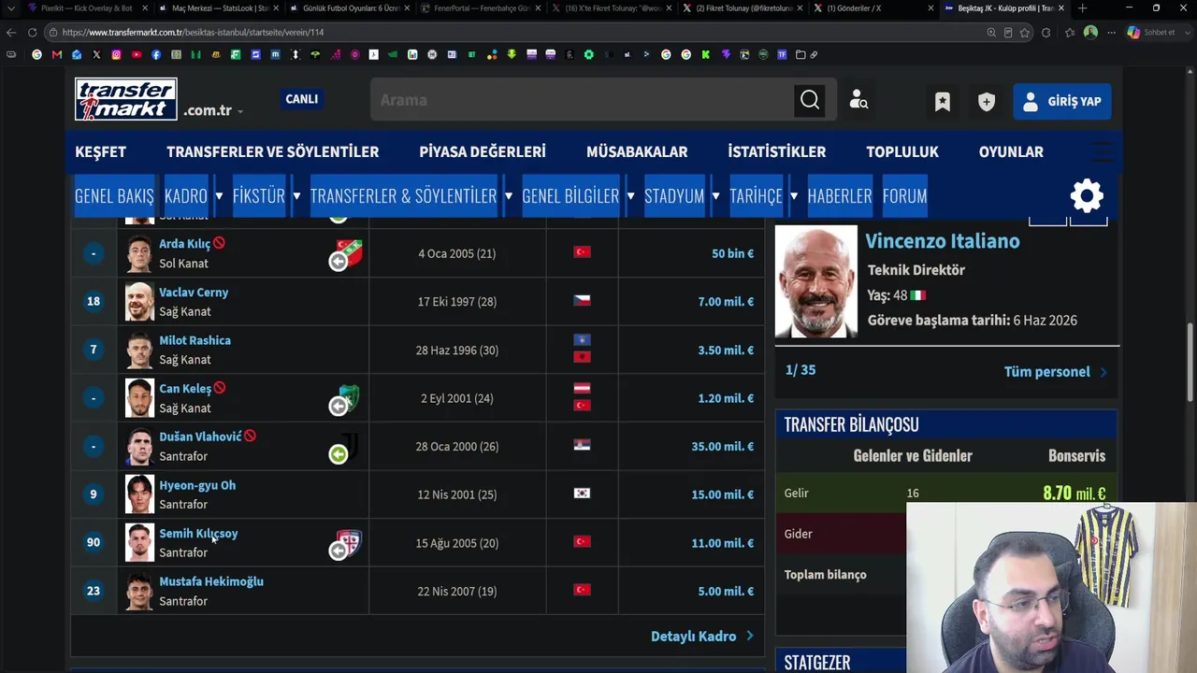Screen dimensions: 1197x673
Task: Click the 35.00 mil. € market value
Action: pyautogui.click(x=722, y=447)
